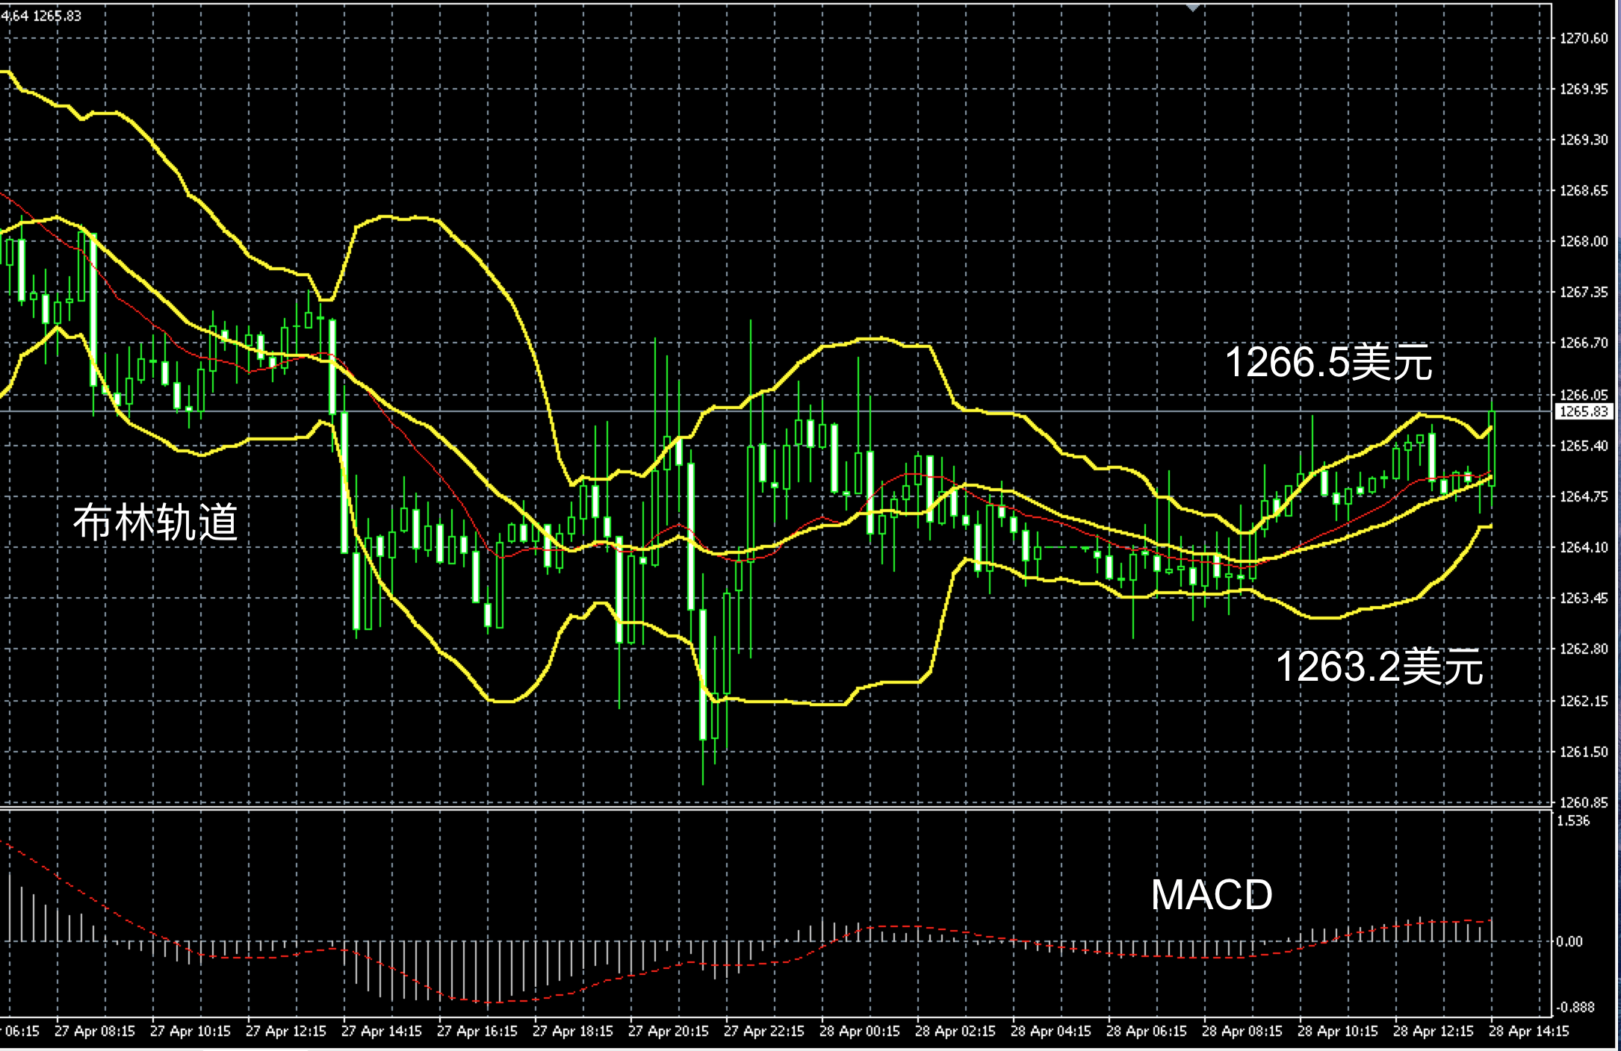Click the 28 Apr 00:15 time label
Viewport: 1621px width, 1051px height.
tap(859, 1032)
